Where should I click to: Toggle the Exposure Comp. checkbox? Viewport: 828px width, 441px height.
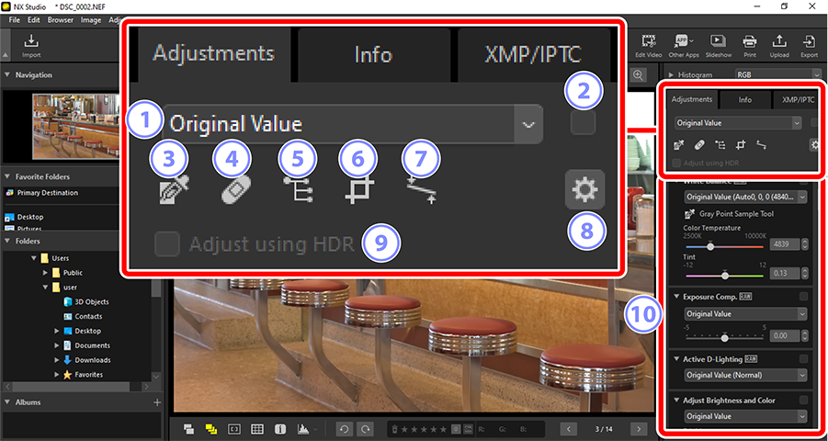[x=803, y=297]
